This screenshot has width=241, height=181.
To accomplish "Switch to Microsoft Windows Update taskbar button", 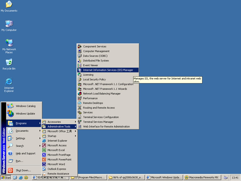I will [x=164, y=177].
